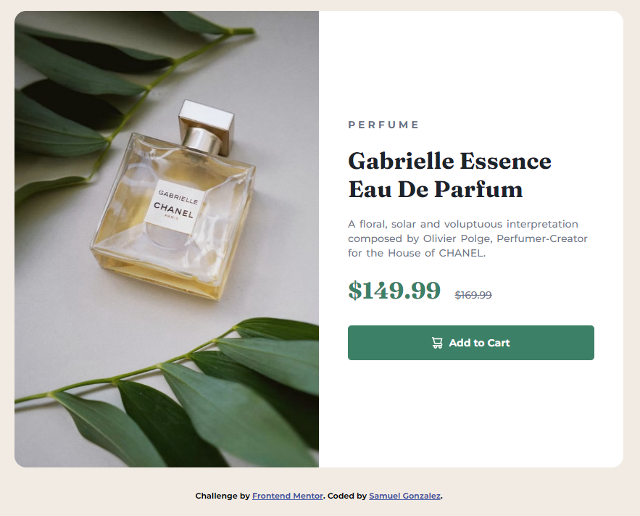Open the Frontend Mentor link
640x516 pixels.
click(287, 496)
